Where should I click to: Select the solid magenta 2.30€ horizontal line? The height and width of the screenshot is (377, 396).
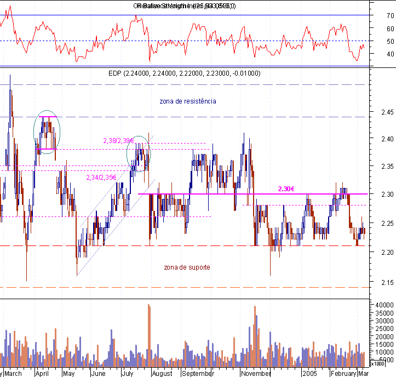coord(253,194)
